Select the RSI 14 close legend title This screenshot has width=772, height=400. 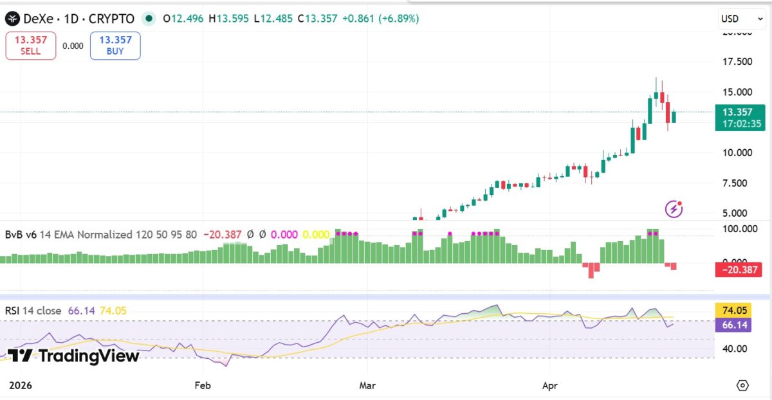[31, 310]
